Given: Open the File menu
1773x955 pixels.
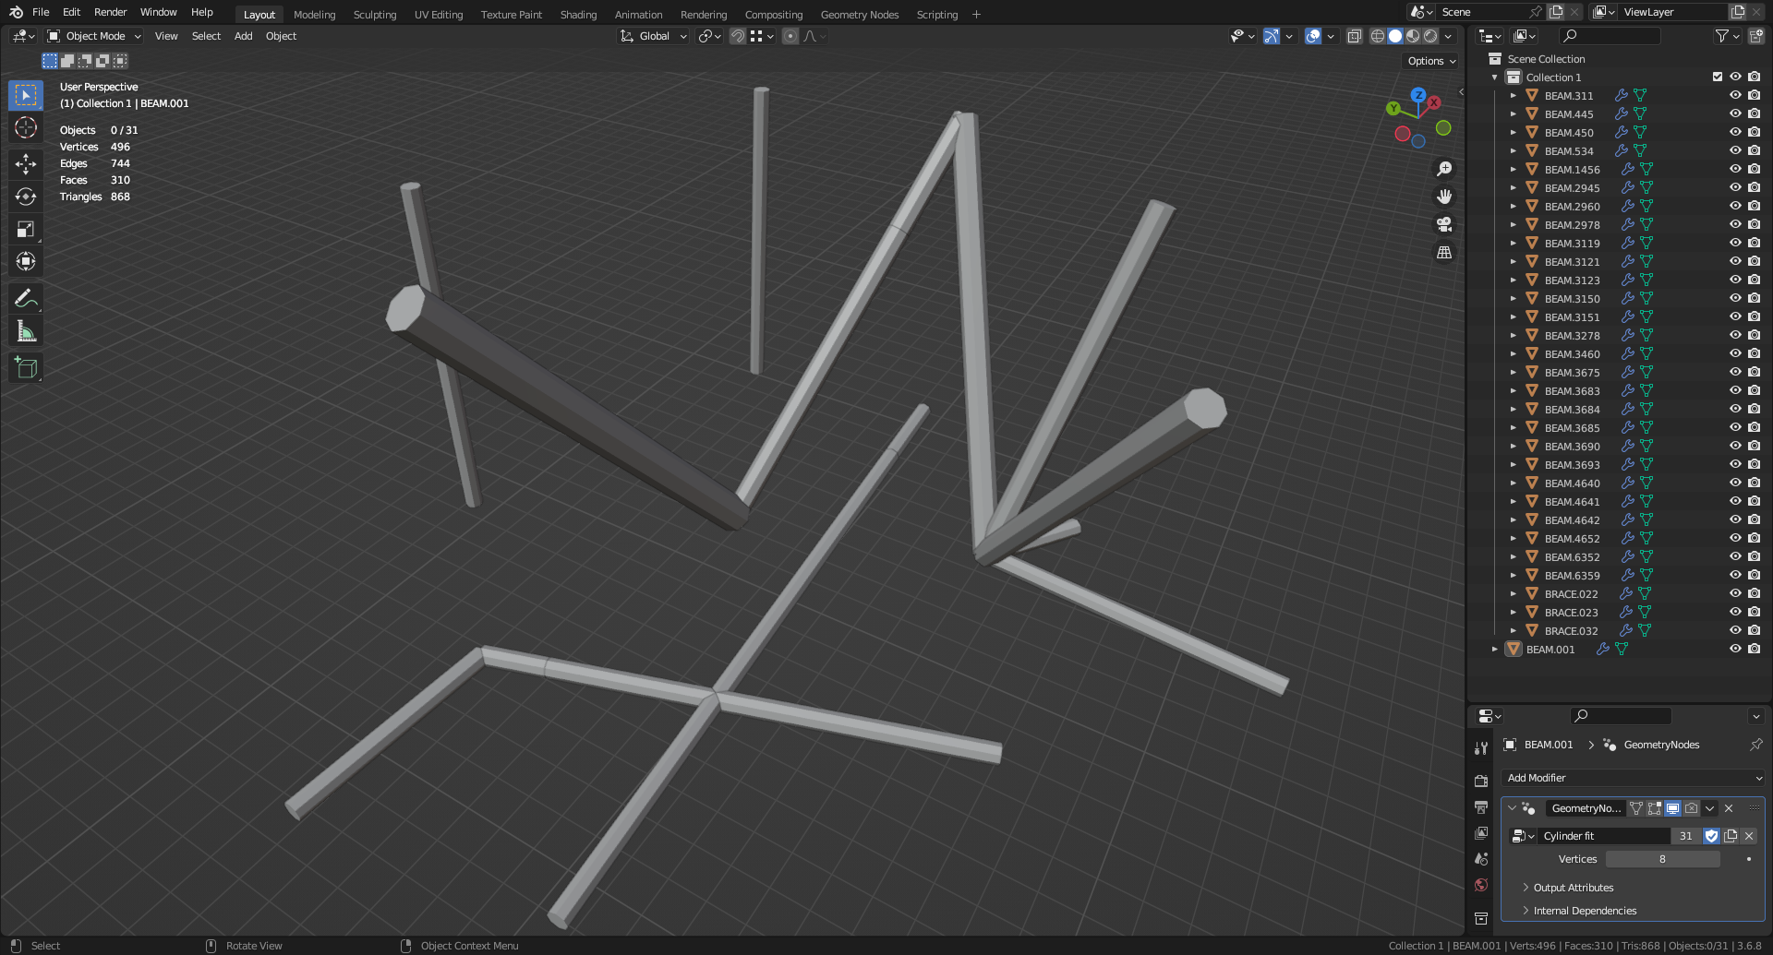Looking at the screenshot, I should click(41, 12).
